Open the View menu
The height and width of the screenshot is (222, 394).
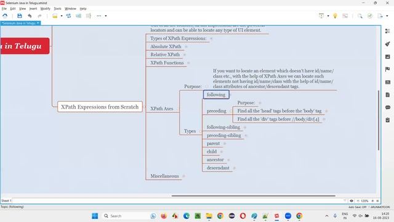coord(22,9)
